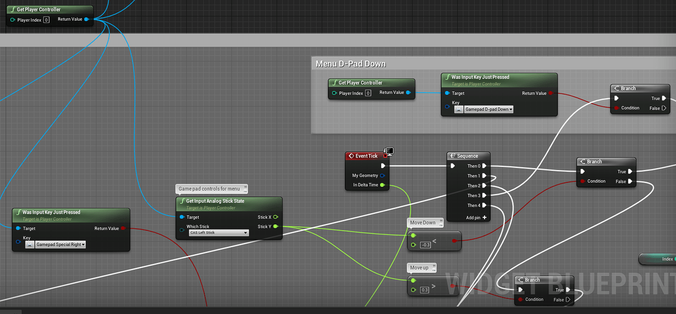Edit the -0.3 value on less-than node
Image resolution: width=676 pixels, height=314 pixels.
(425, 245)
